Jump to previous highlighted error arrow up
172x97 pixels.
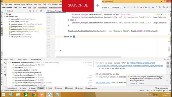[x=166, y=14]
